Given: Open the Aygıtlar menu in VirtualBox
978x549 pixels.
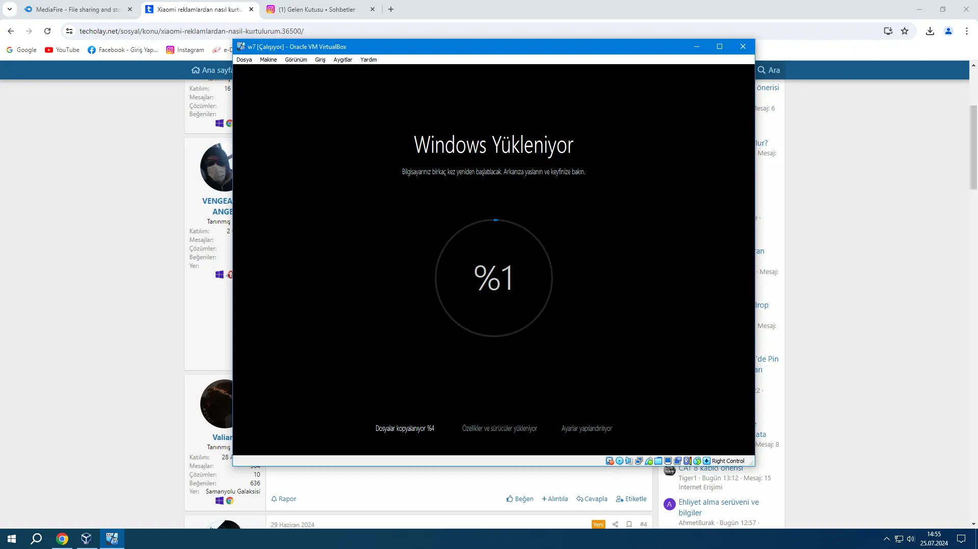Looking at the screenshot, I should click(342, 60).
